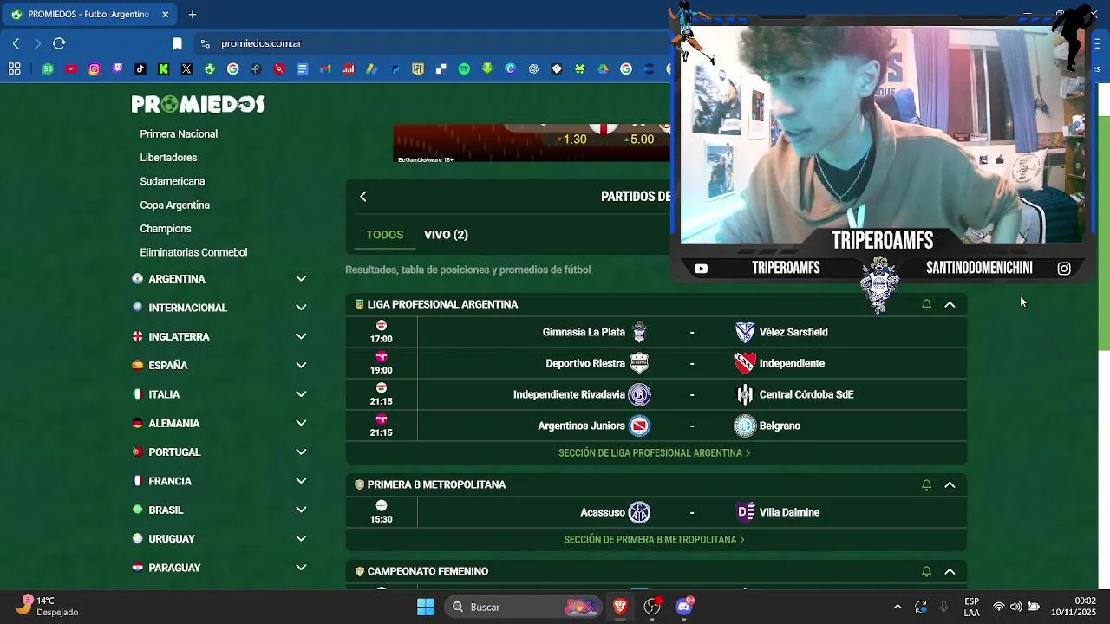Expand the BRASIL sidebar section

click(x=301, y=510)
